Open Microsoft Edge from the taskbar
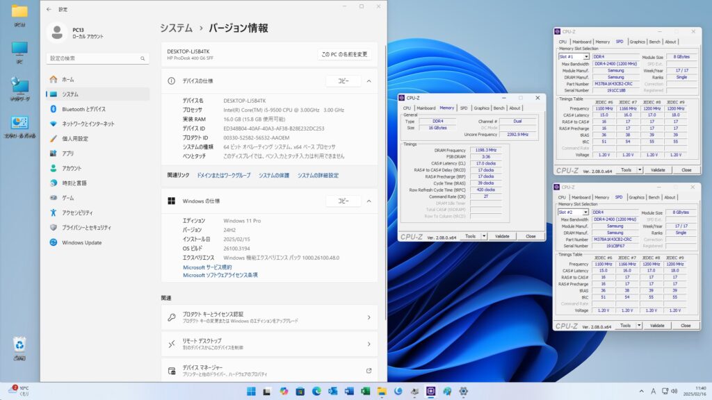This screenshot has height=400, width=712. (x=316, y=392)
